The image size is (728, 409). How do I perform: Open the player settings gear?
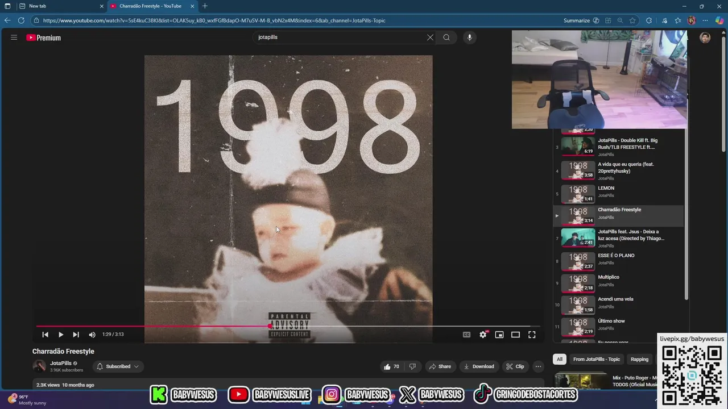(483, 335)
